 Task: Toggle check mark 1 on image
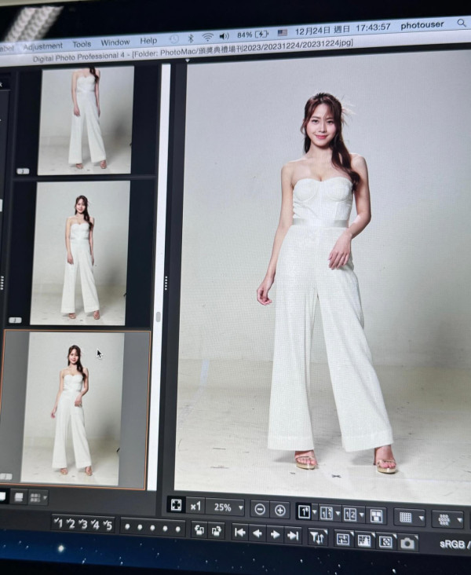tap(60, 522)
